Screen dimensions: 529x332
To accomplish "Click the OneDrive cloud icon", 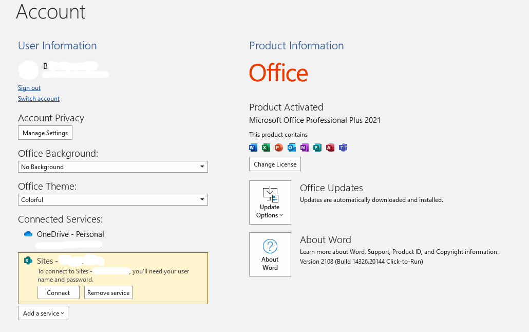I will [x=28, y=234].
